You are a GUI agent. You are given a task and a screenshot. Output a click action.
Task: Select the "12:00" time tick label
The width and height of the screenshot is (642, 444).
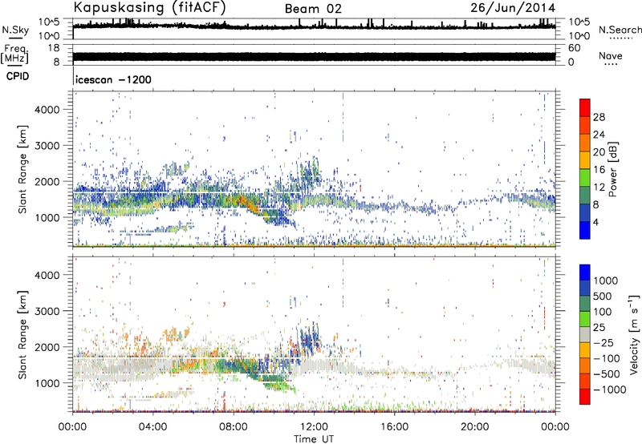pyautogui.click(x=314, y=427)
